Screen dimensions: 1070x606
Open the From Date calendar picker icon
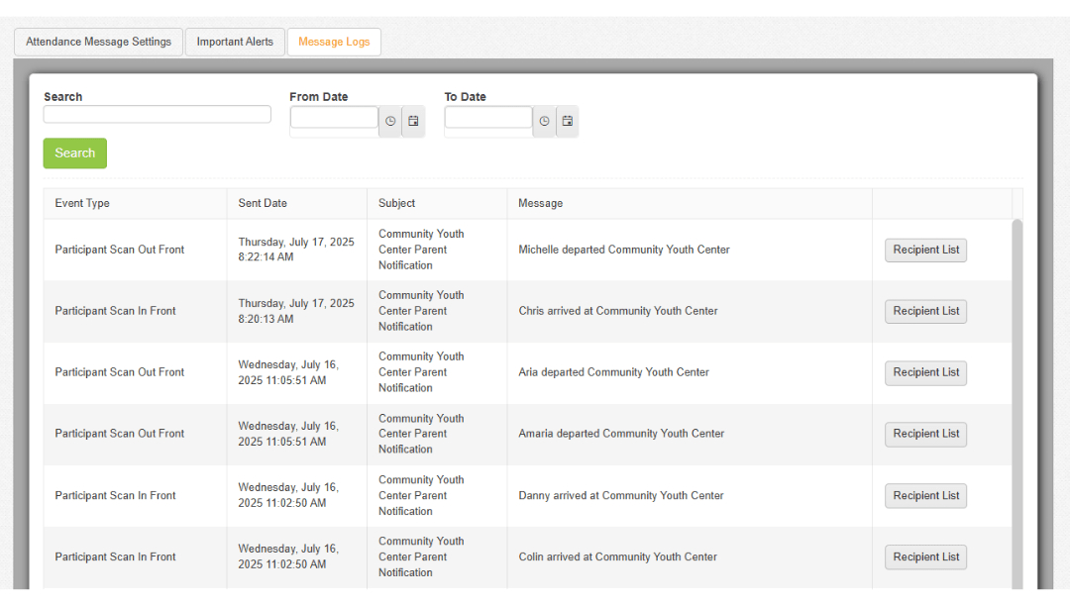(413, 121)
